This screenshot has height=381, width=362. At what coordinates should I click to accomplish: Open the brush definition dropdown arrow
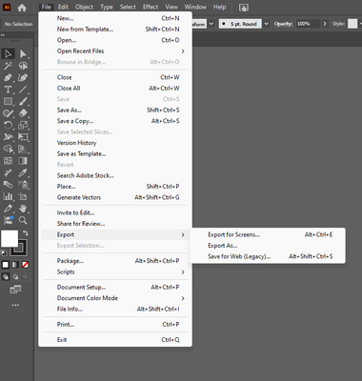point(267,24)
